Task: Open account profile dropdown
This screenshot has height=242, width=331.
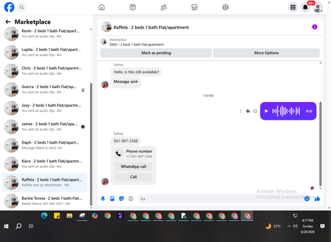Action: [x=318, y=8]
